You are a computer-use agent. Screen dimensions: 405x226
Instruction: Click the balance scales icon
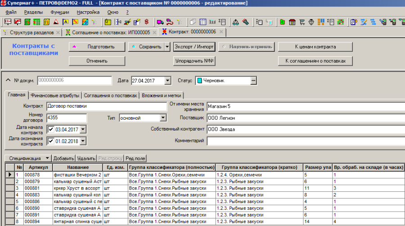235,22
